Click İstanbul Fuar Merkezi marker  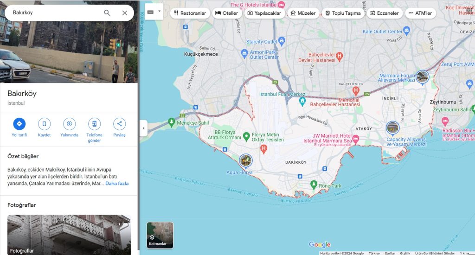tap(302, 101)
